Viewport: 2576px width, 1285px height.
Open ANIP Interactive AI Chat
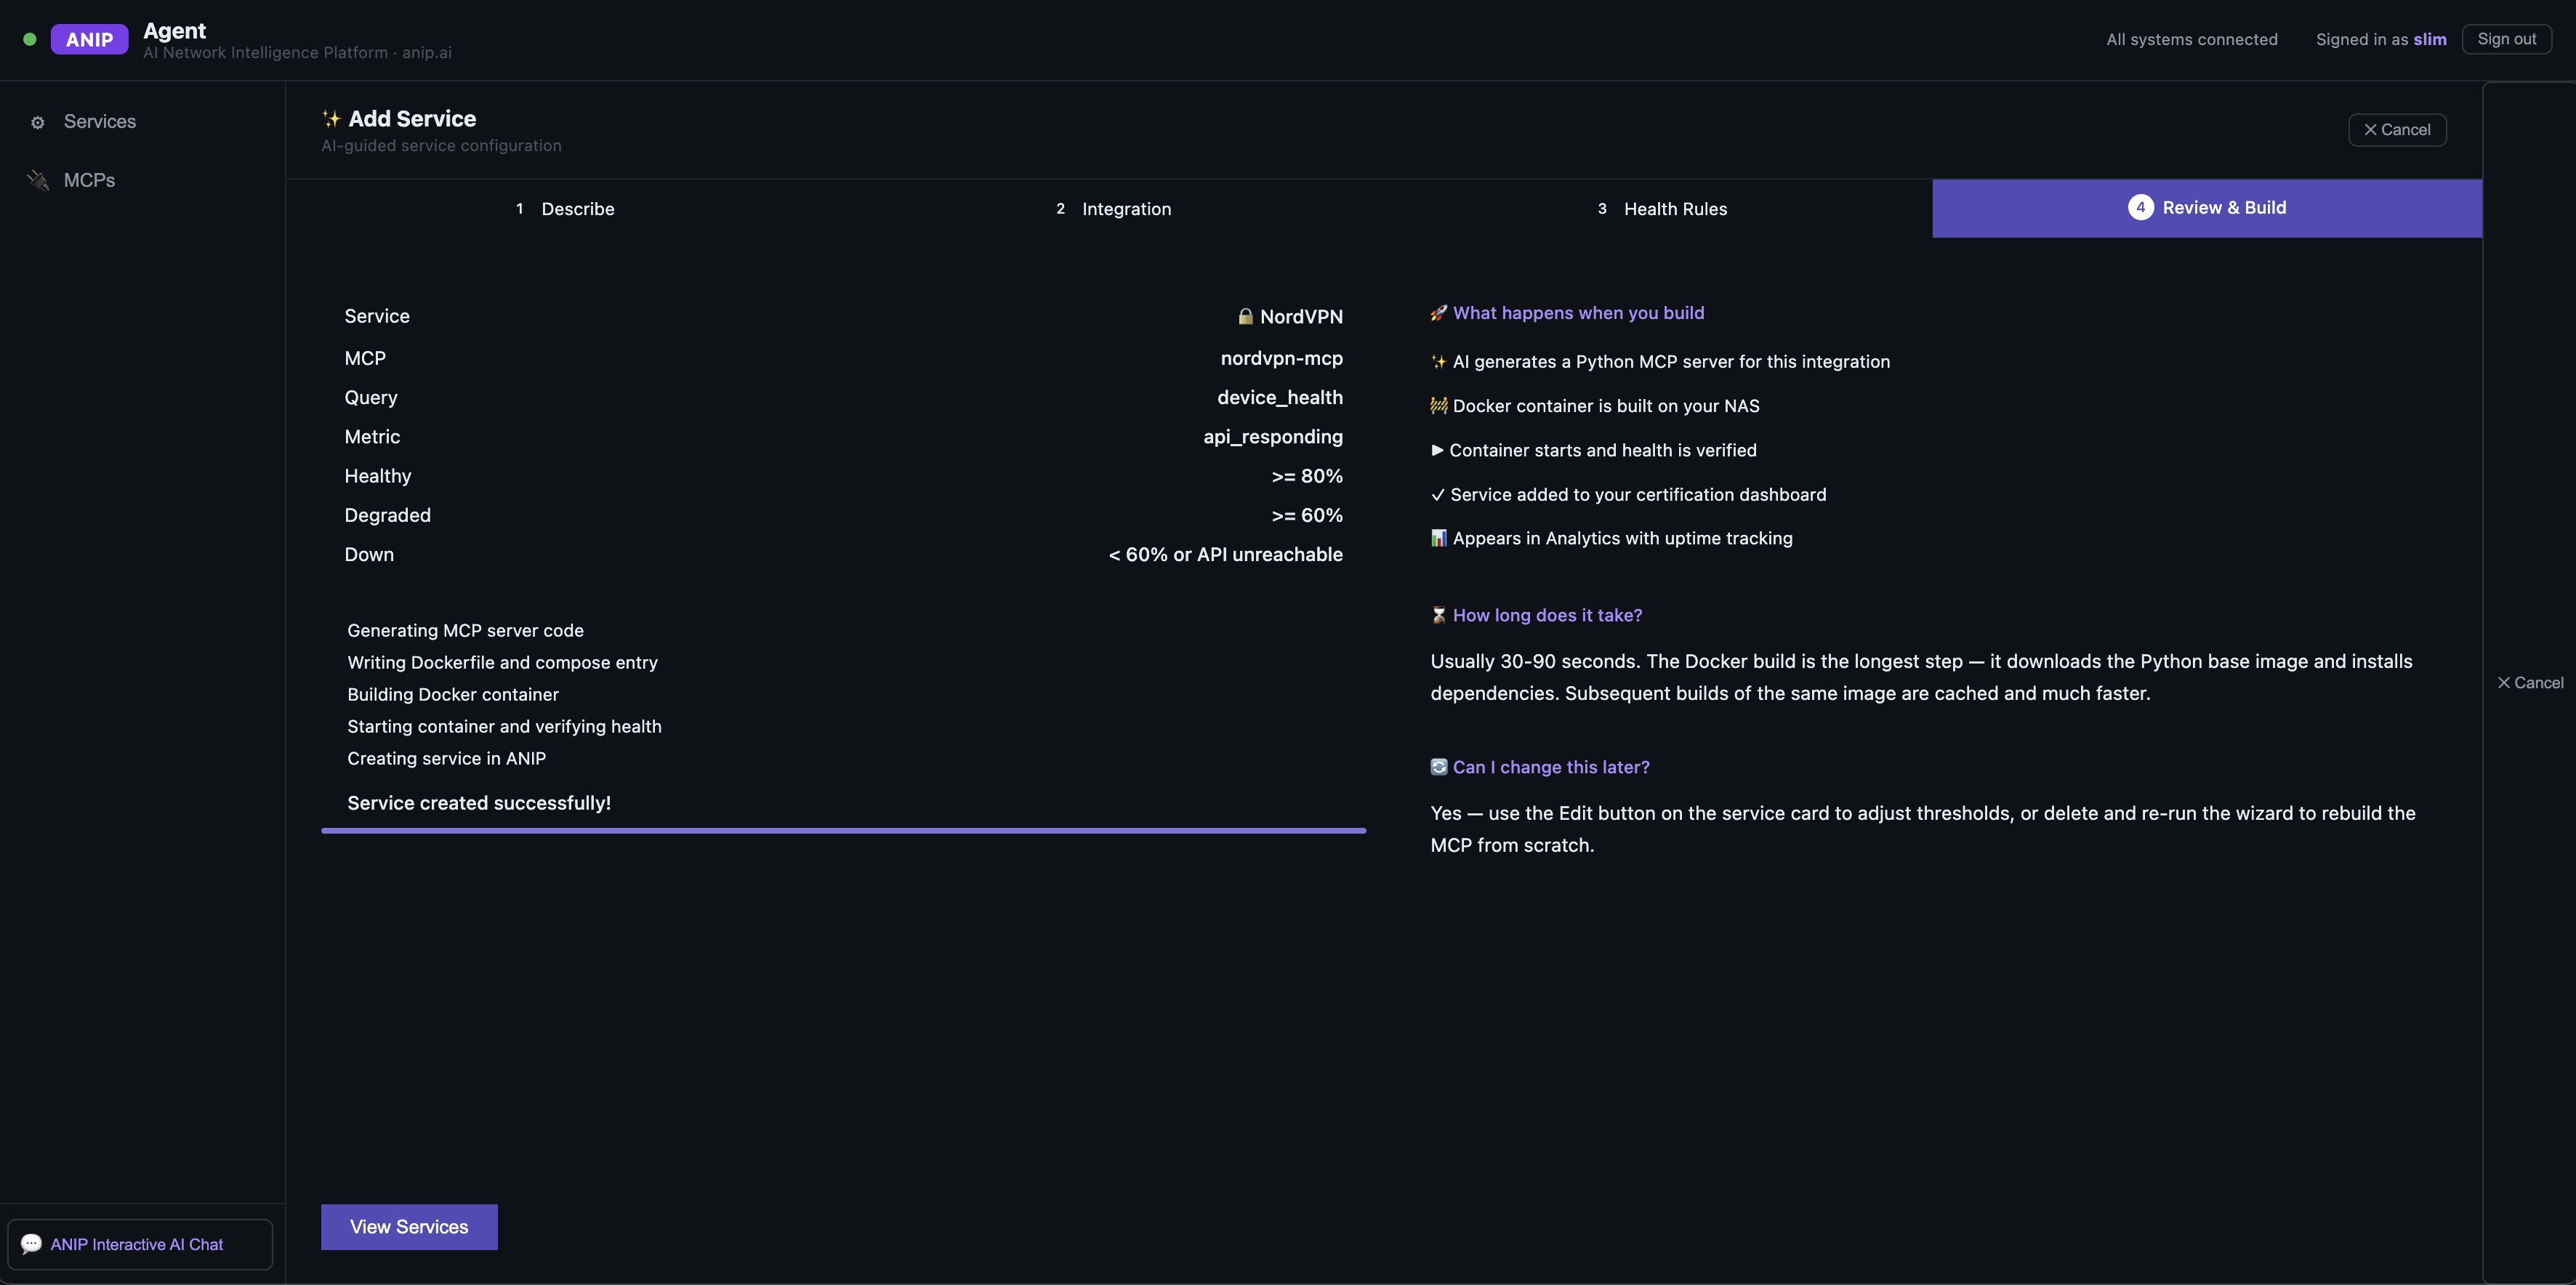click(140, 1244)
